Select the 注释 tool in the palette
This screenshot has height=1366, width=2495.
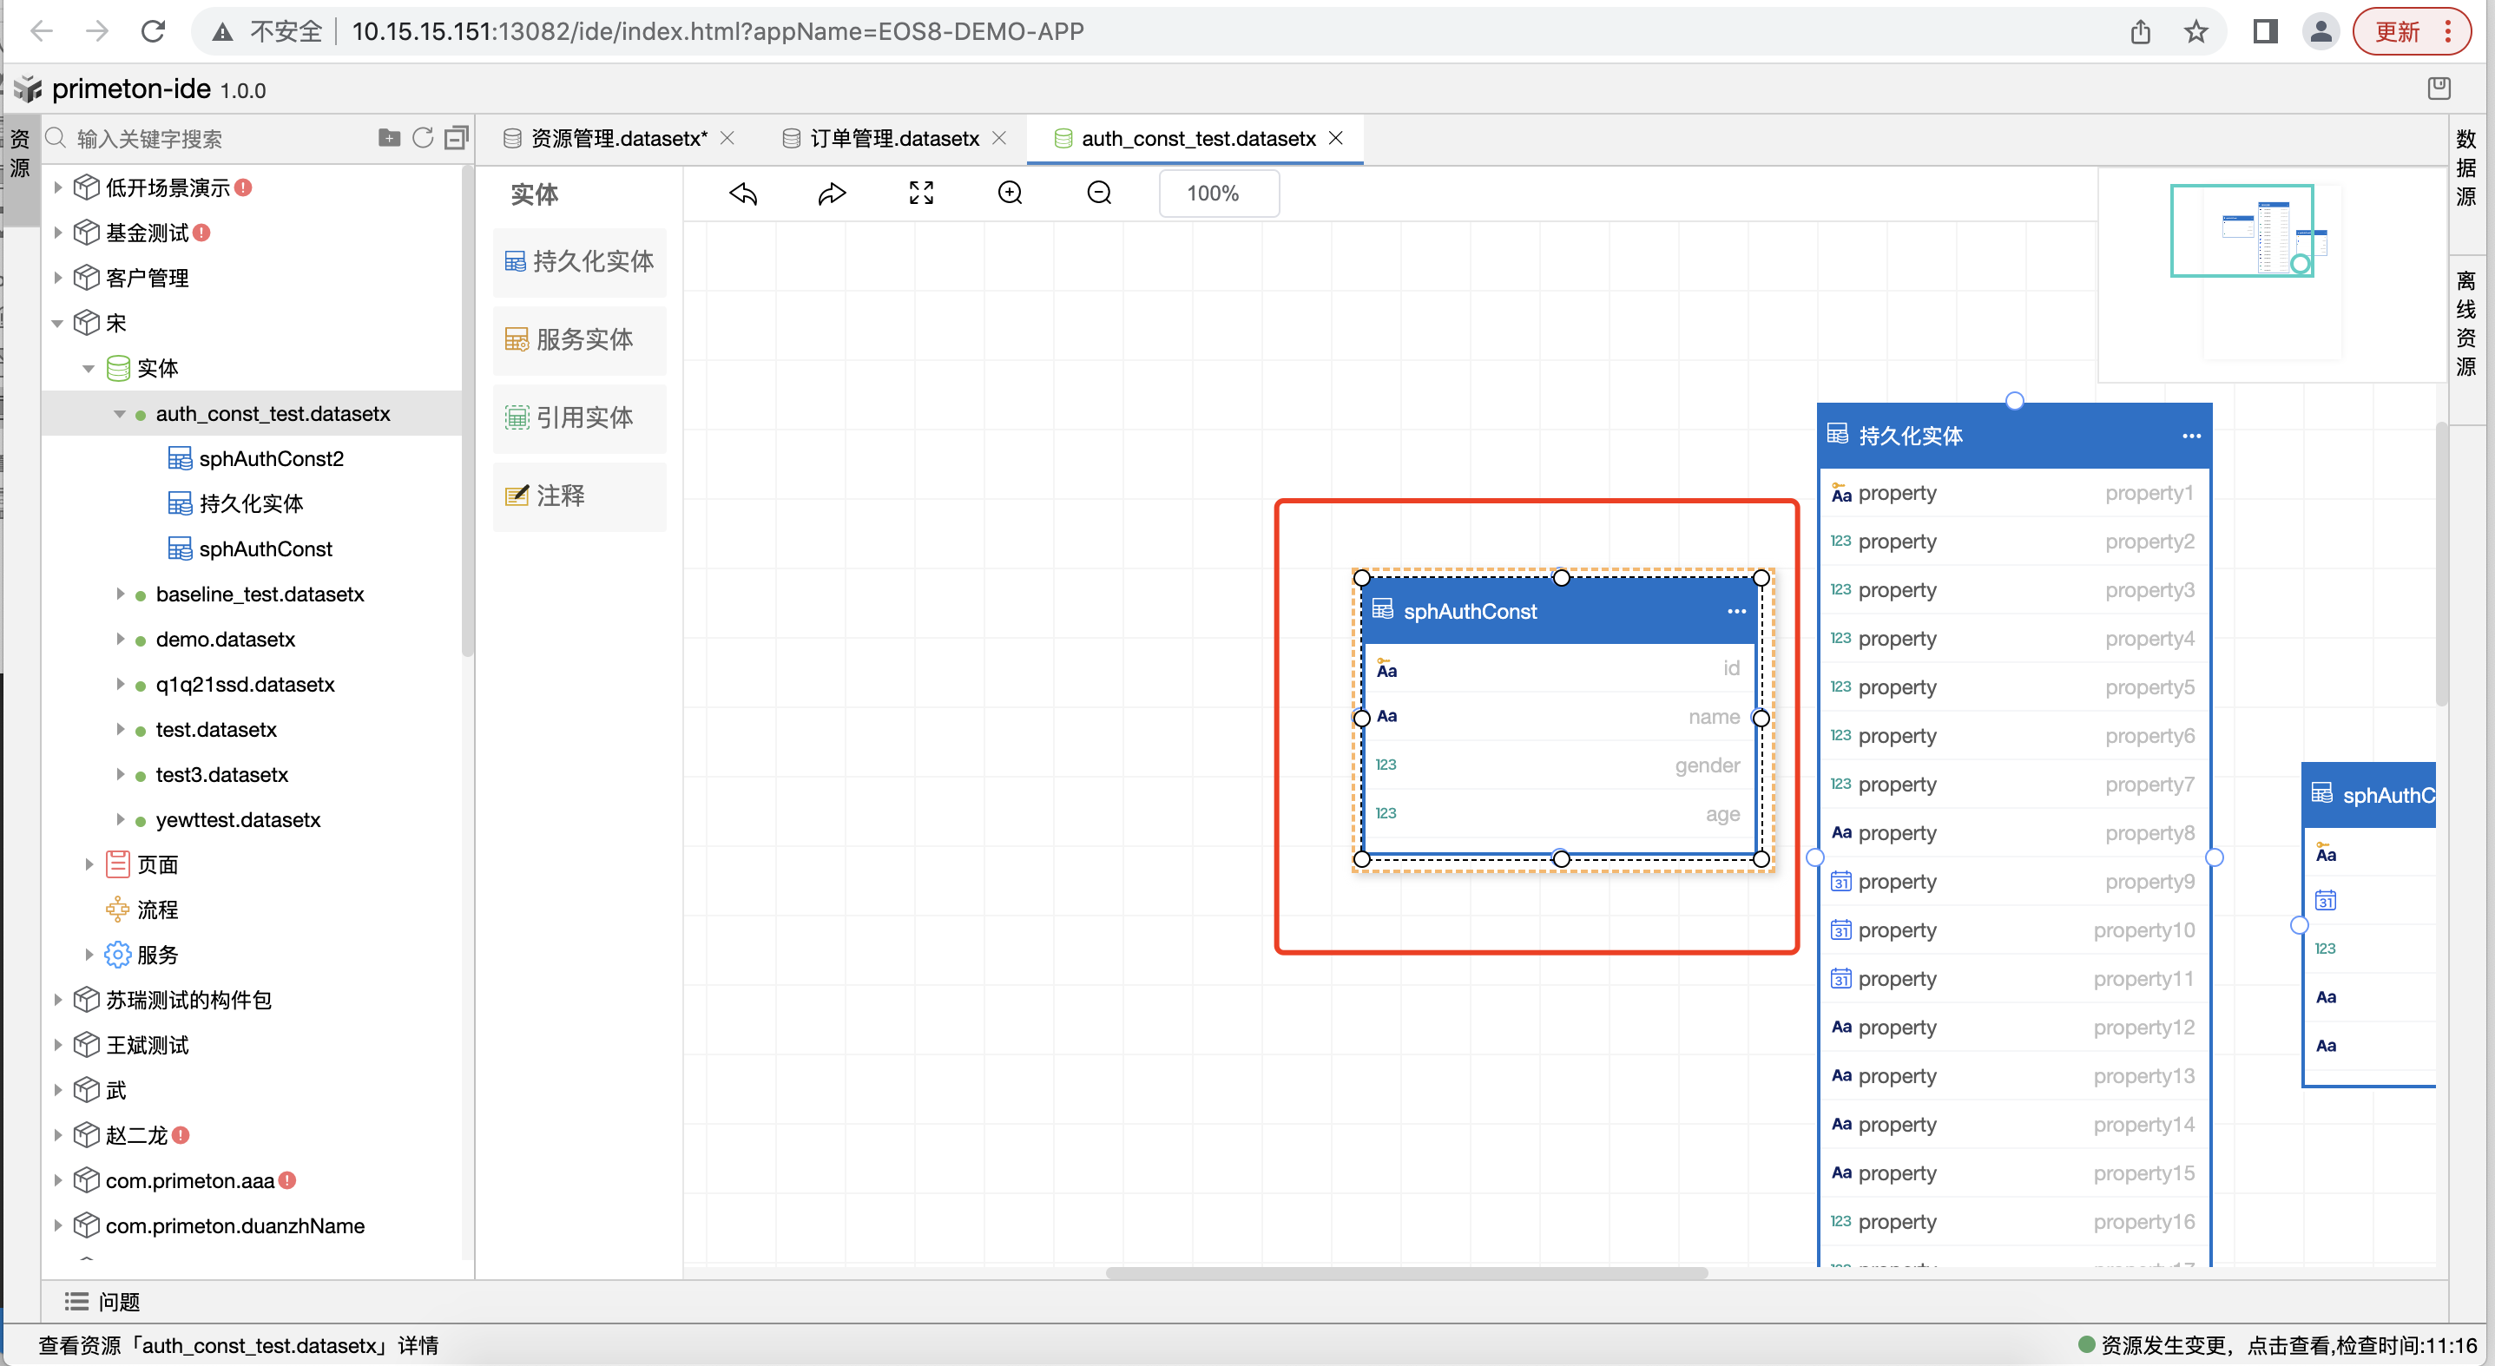(579, 496)
